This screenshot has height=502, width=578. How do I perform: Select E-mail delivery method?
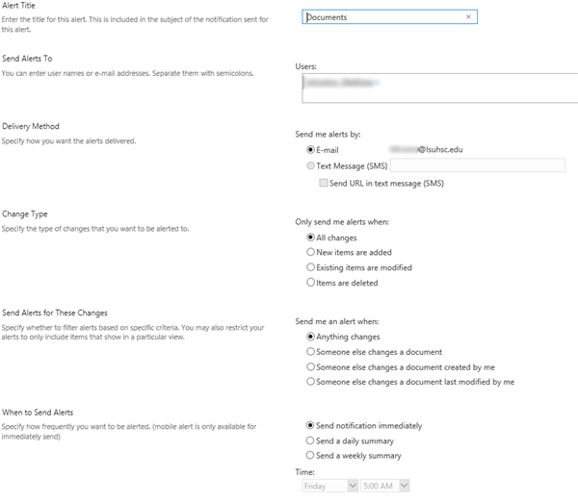[x=310, y=150]
